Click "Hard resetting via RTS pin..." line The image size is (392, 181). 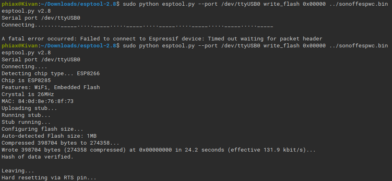(x=49, y=177)
